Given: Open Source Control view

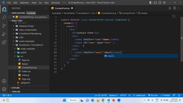Looking at the screenshot, I should point(4,25).
